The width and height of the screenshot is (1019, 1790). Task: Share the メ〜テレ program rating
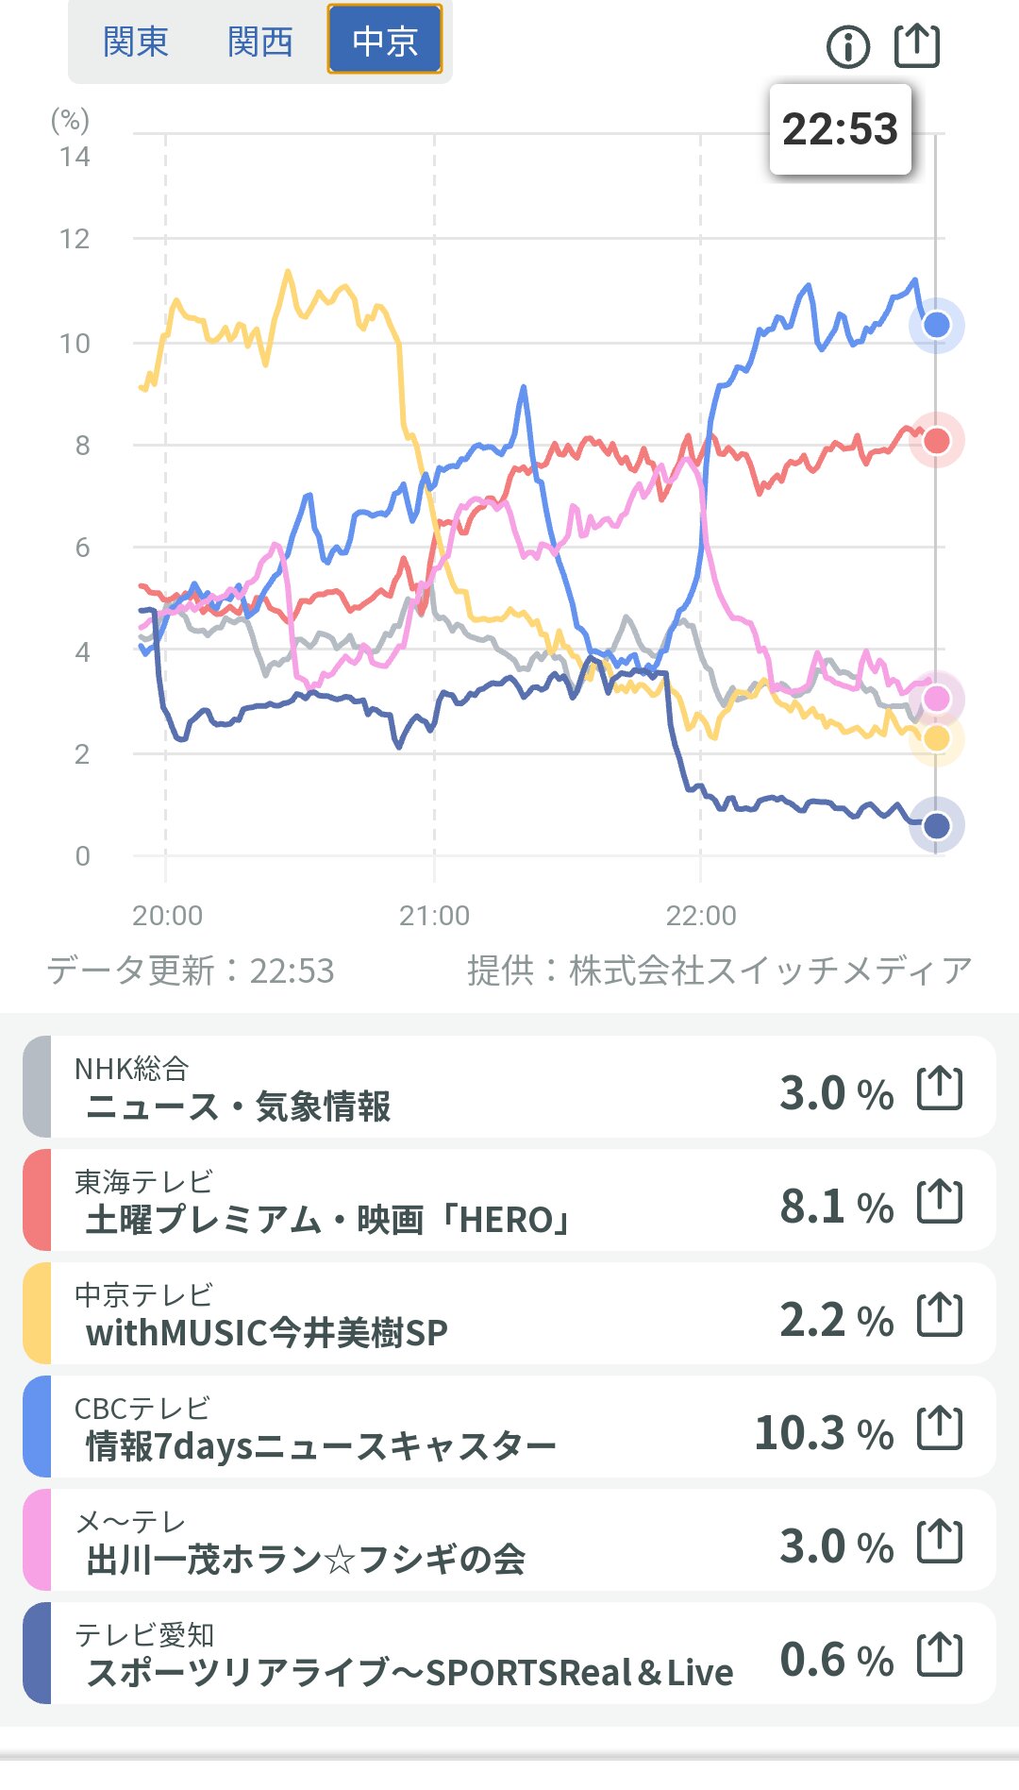(940, 1542)
